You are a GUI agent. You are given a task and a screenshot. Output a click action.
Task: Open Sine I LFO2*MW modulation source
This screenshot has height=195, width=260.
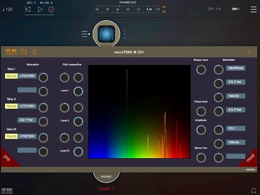click(x=27, y=76)
